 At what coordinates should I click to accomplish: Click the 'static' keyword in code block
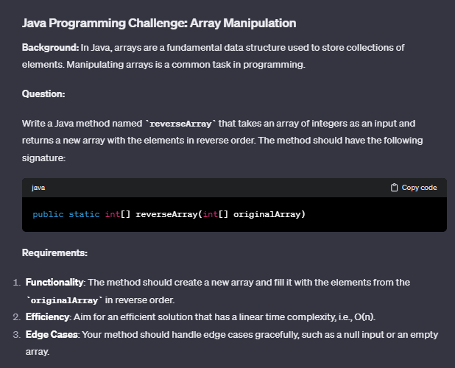84,215
